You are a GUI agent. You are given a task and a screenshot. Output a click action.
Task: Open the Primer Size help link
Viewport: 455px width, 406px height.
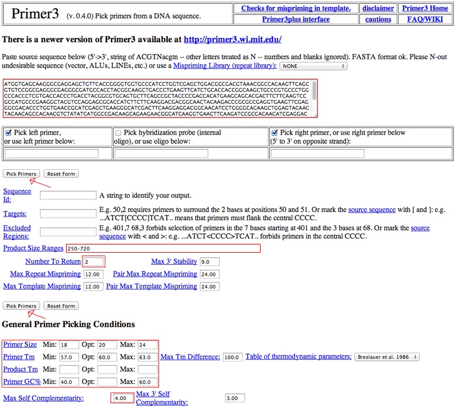coord(20,344)
